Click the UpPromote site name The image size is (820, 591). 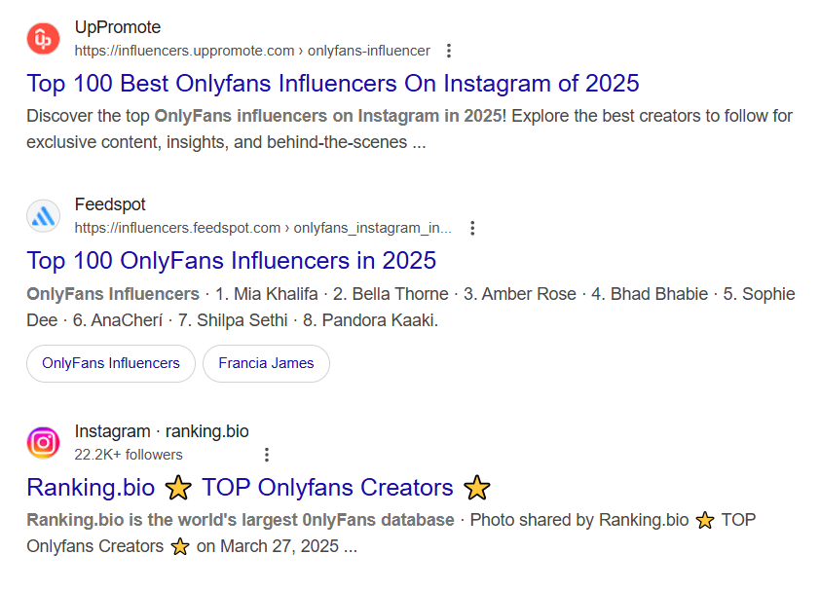click(x=118, y=27)
